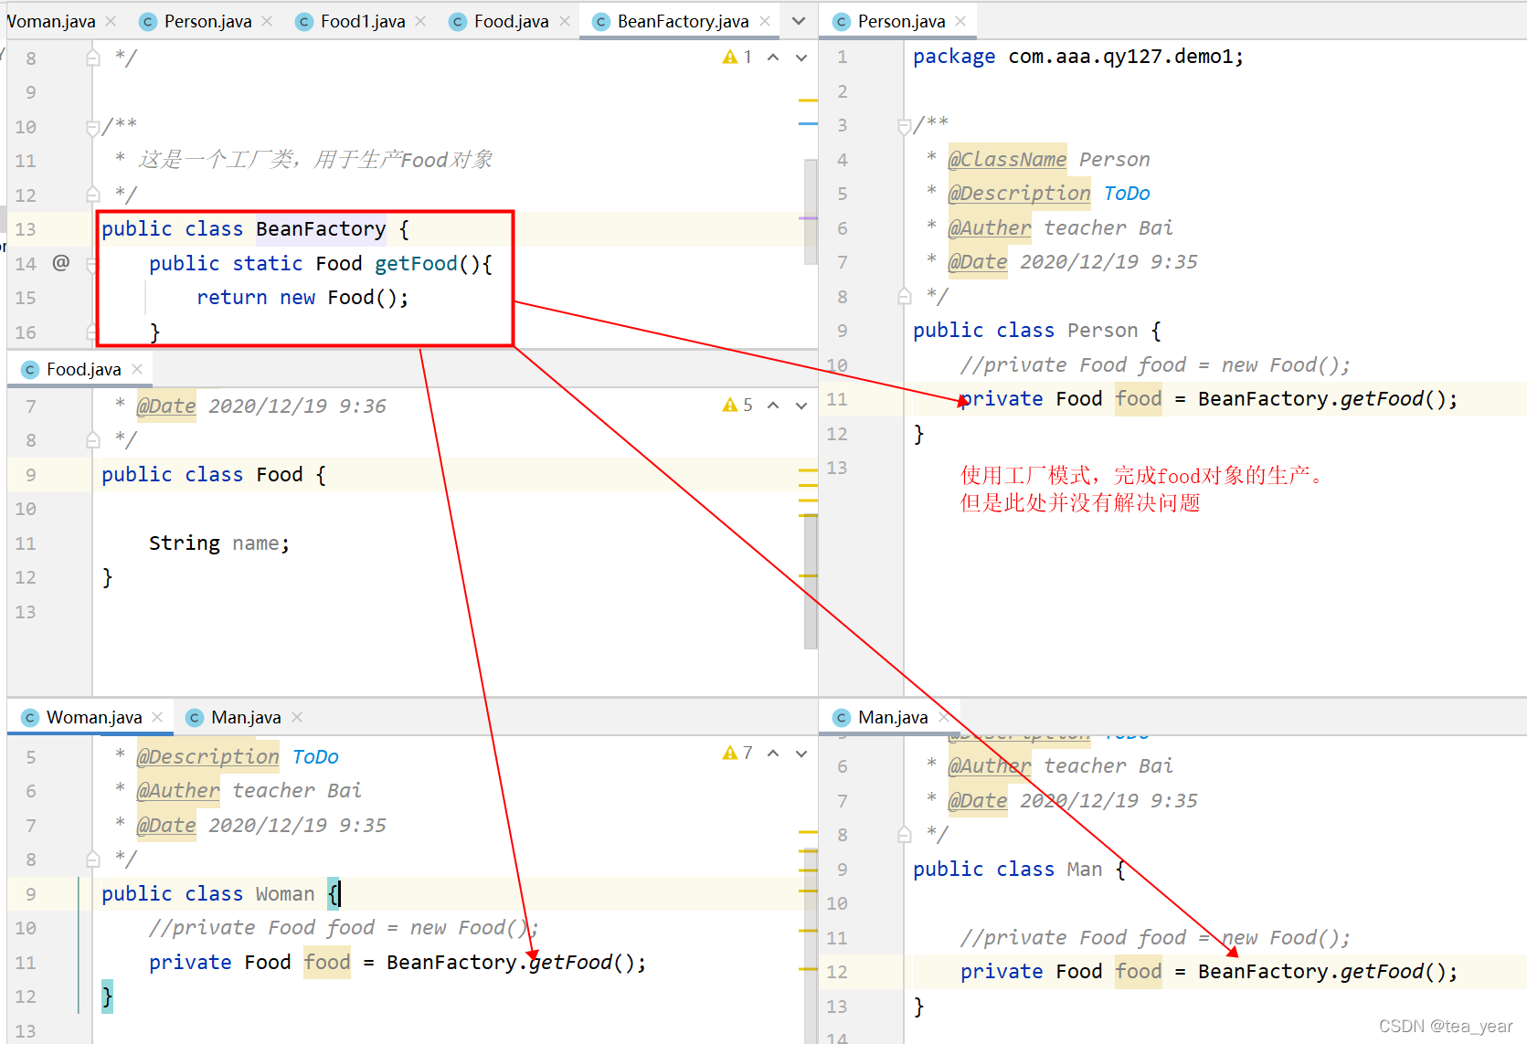The height and width of the screenshot is (1044, 1527).
Task: Click @ClassName tag in Person.java Javadoc
Action: (1007, 159)
